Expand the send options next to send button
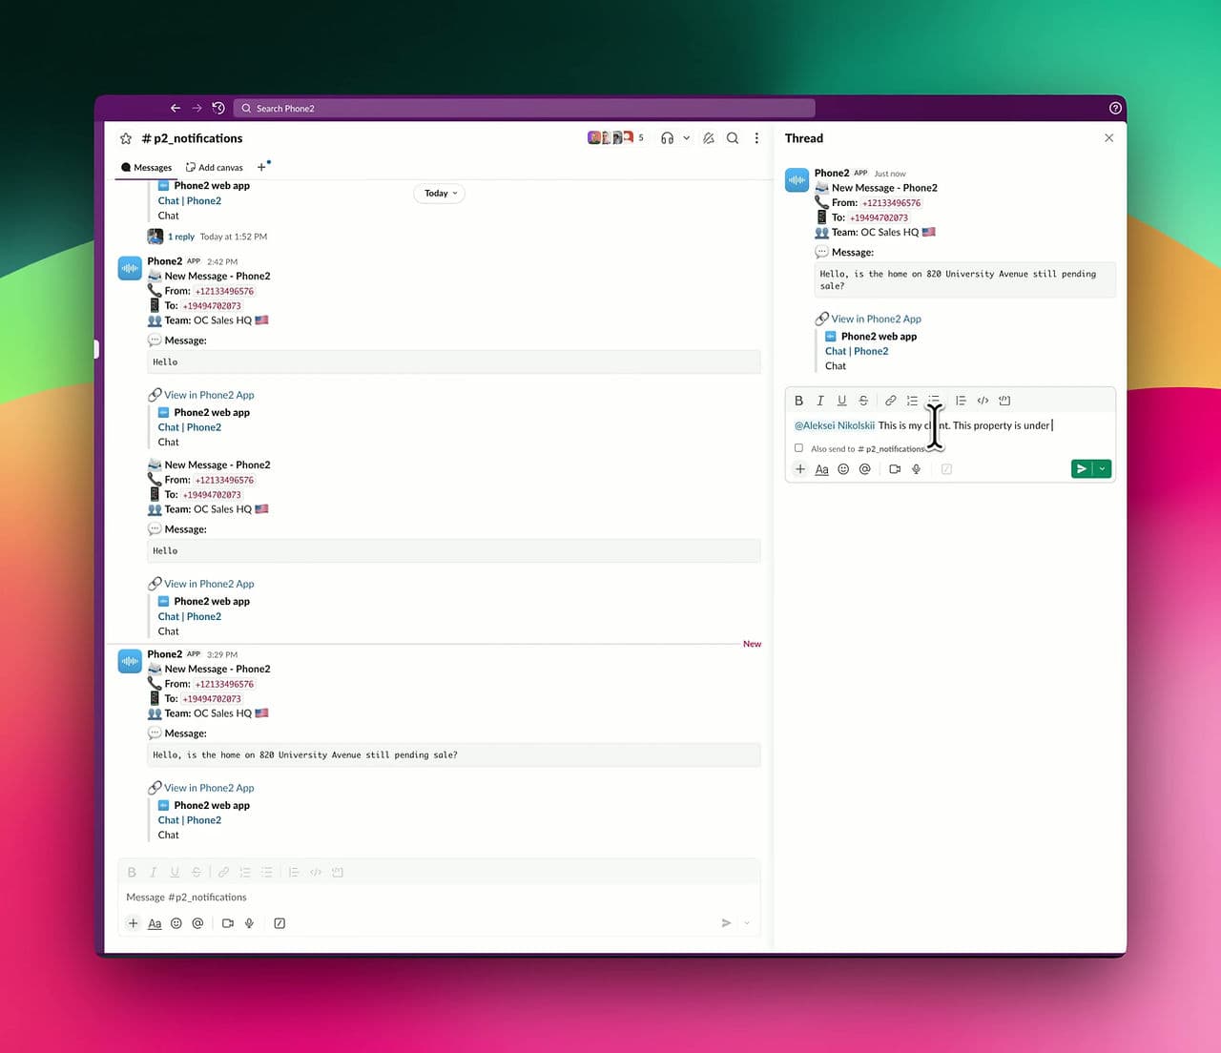 1102,468
